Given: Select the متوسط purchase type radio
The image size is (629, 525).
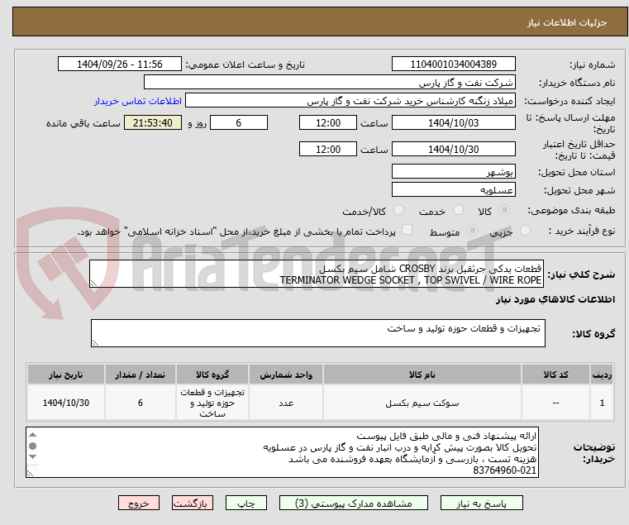Looking at the screenshot, I should point(472,231).
